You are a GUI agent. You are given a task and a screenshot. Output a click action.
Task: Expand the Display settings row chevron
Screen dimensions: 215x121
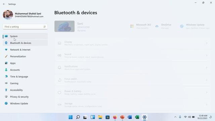point(207,43)
